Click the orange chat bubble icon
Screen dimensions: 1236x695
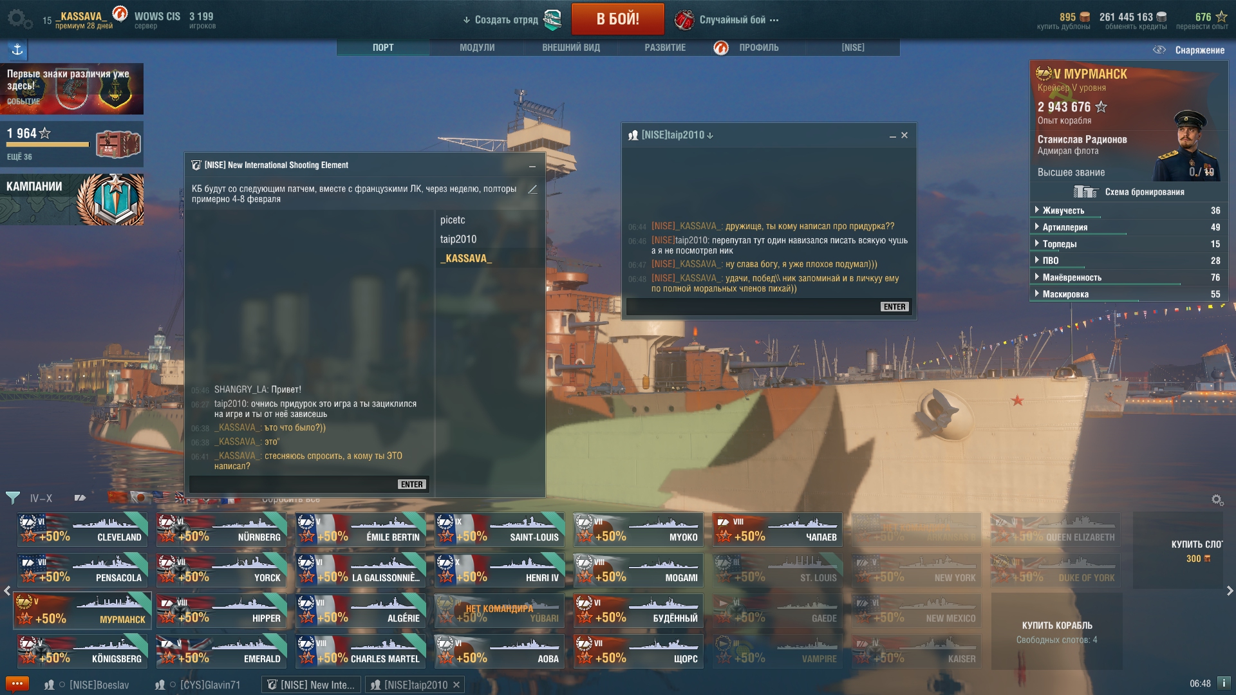coord(17,684)
